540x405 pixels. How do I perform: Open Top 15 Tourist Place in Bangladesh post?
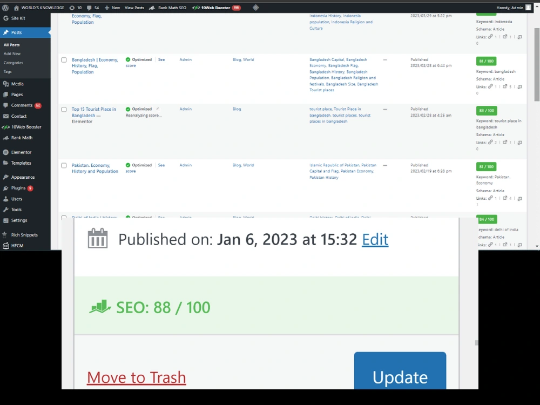click(x=93, y=112)
